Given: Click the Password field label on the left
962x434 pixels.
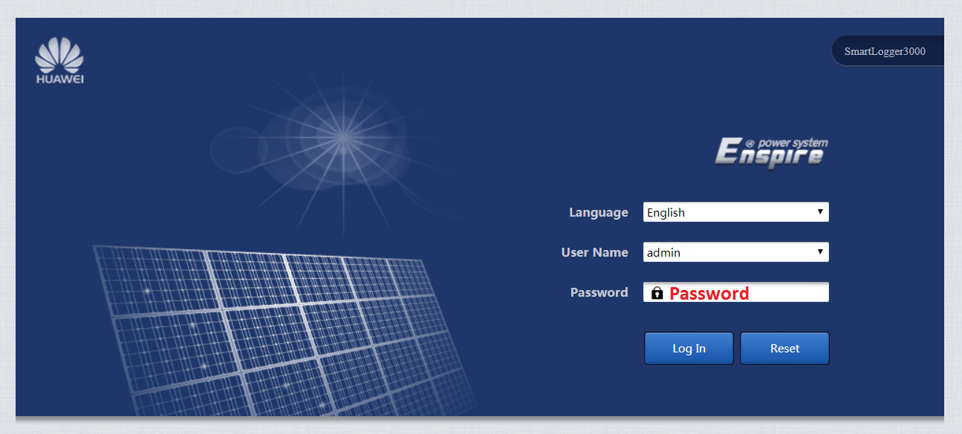Looking at the screenshot, I should [599, 292].
